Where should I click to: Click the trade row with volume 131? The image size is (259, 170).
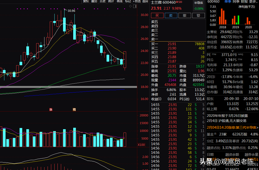(x=178, y=109)
